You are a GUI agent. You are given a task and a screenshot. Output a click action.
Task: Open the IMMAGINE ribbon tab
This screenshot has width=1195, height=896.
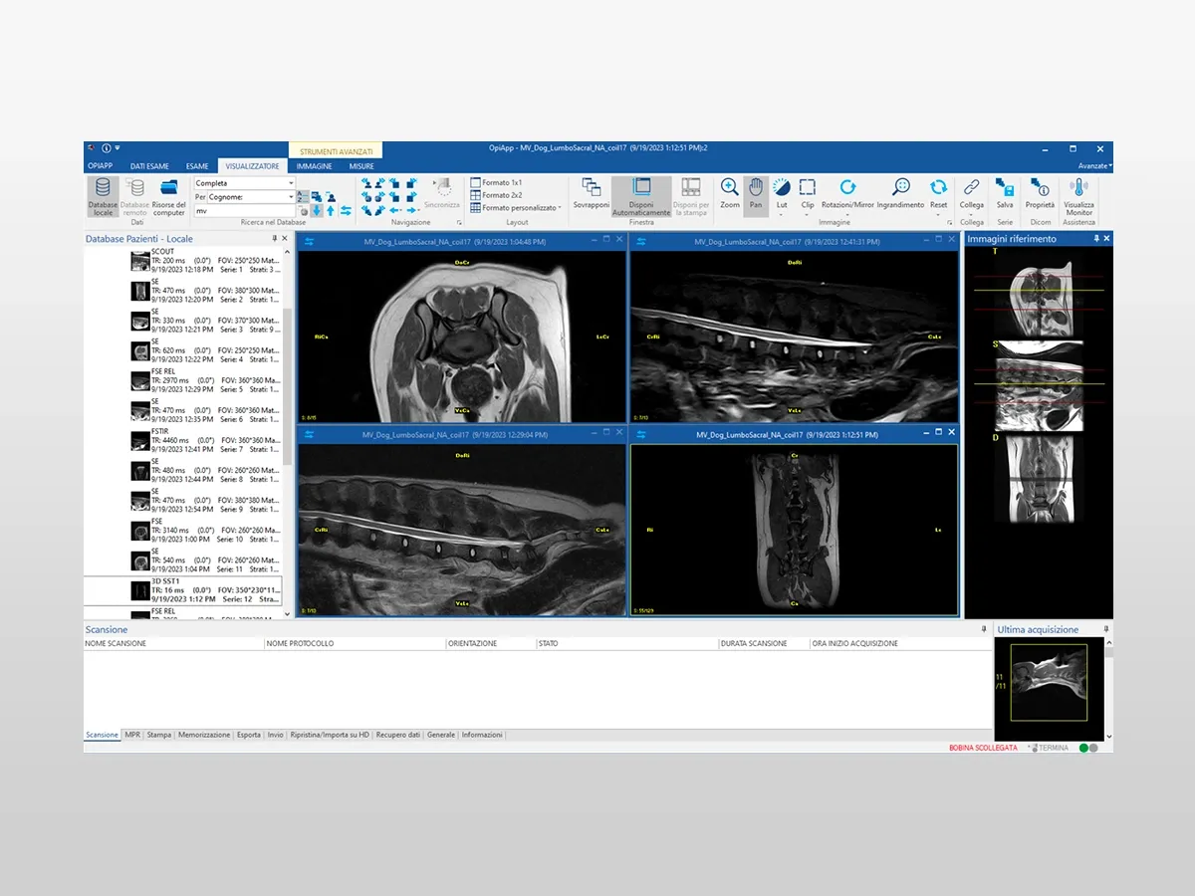[x=314, y=166]
